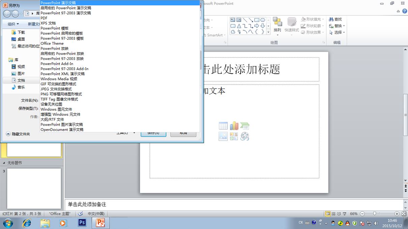The width and height of the screenshot is (408, 229).
Task: Select the text box shape in gallery
Action: coord(233,20)
